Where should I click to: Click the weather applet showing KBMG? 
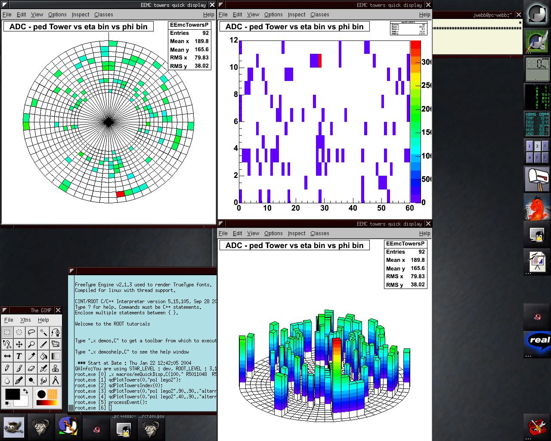[537, 124]
